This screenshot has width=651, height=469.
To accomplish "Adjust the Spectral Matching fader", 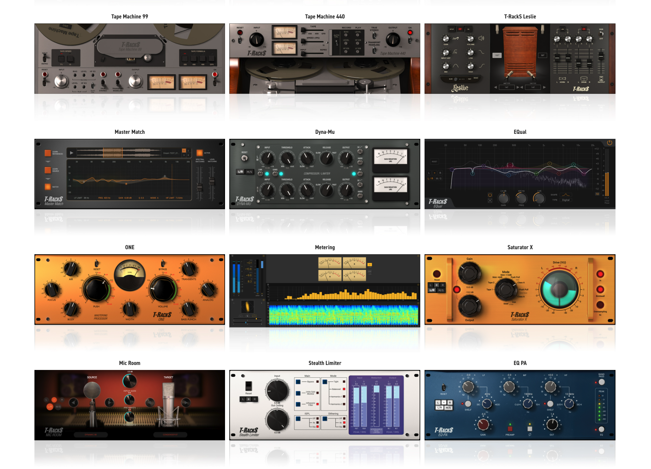I will 199,187.
